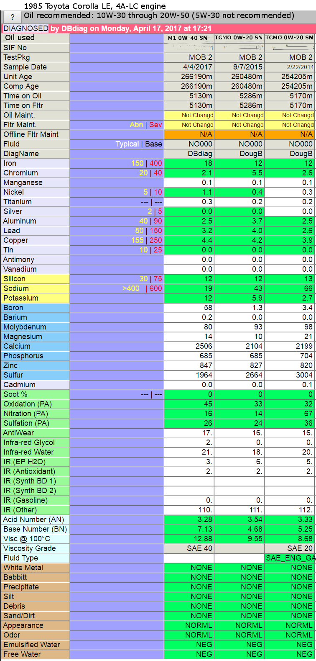
Task: Select the "DIAGNOSED" status label
Action: click(26, 28)
